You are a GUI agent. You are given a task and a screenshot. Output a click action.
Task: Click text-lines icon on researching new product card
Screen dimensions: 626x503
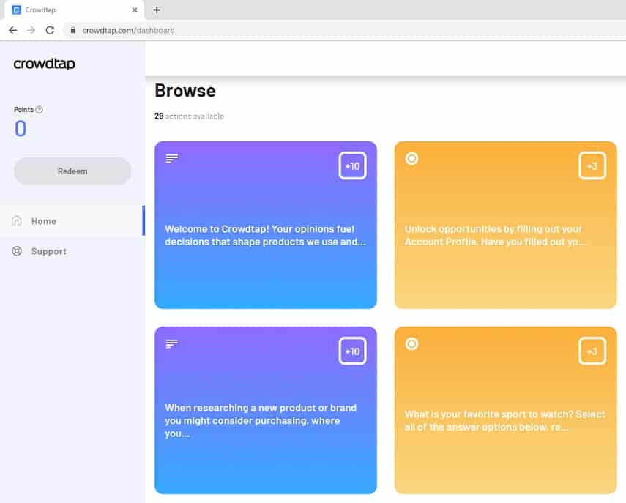tap(171, 343)
